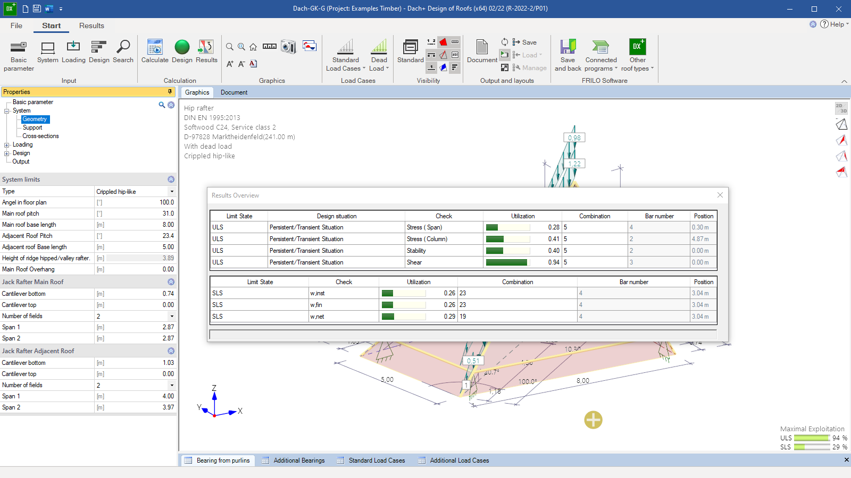Switch to the Results ribbon tab
The height and width of the screenshot is (478, 851).
pyautogui.click(x=91, y=25)
